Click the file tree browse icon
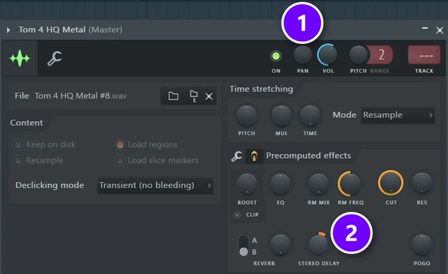This screenshot has height=274, width=448. pyautogui.click(x=194, y=96)
